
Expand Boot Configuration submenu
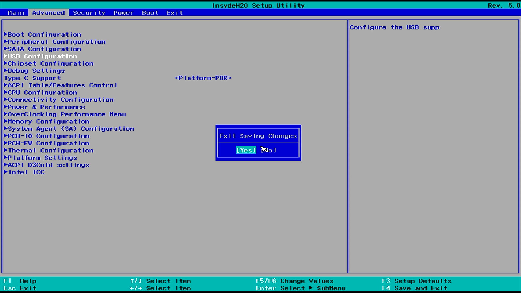tap(44, 34)
